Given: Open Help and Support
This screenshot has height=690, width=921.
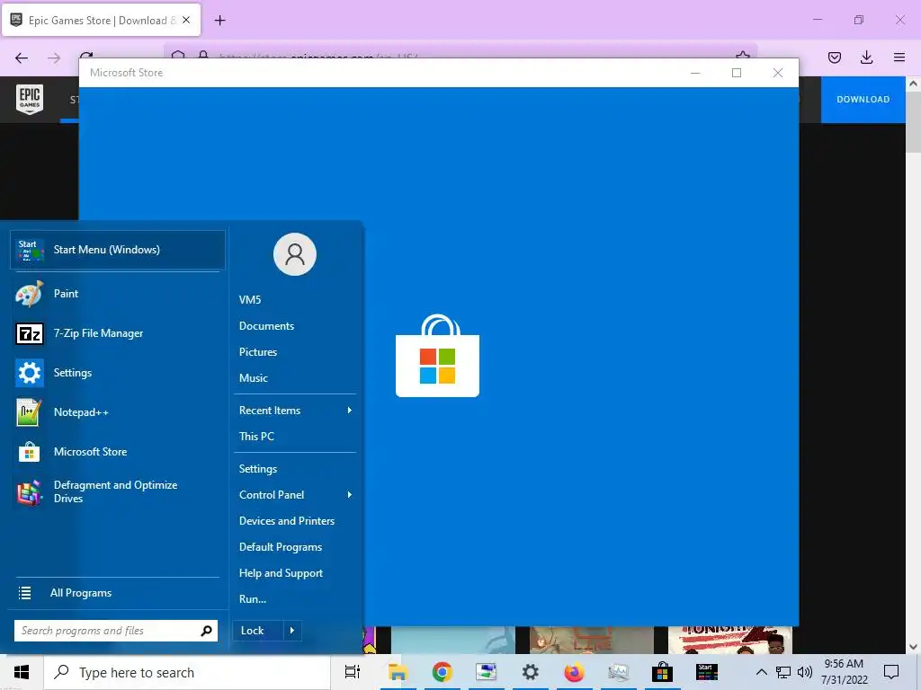Looking at the screenshot, I should (281, 573).
